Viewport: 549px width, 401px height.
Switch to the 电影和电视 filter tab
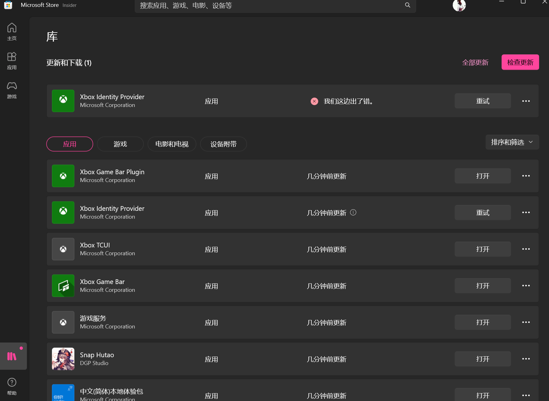click(172, 144)
